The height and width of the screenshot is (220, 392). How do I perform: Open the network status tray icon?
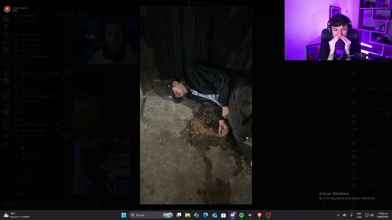[367, 215]
